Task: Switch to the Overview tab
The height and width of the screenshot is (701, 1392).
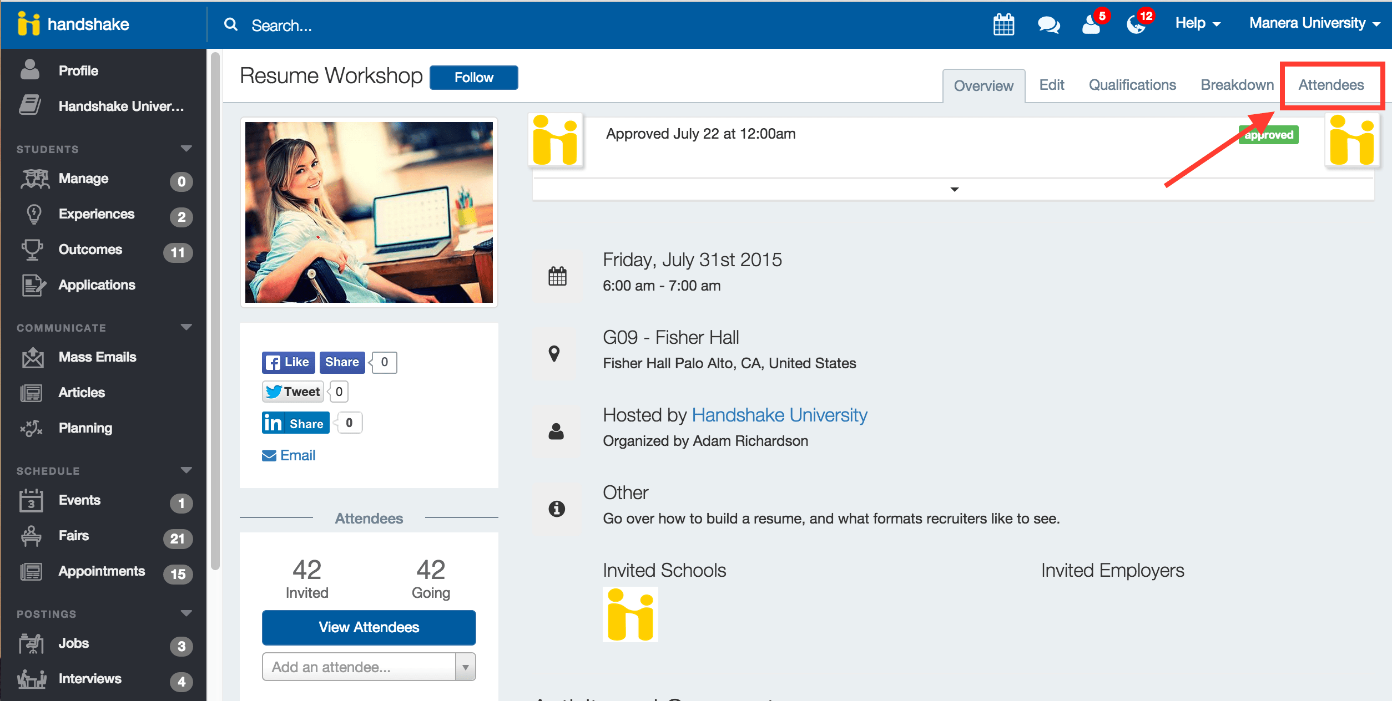Action: 984,86
